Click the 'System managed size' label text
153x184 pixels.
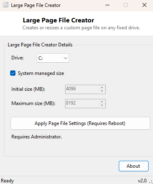[41, 73]
